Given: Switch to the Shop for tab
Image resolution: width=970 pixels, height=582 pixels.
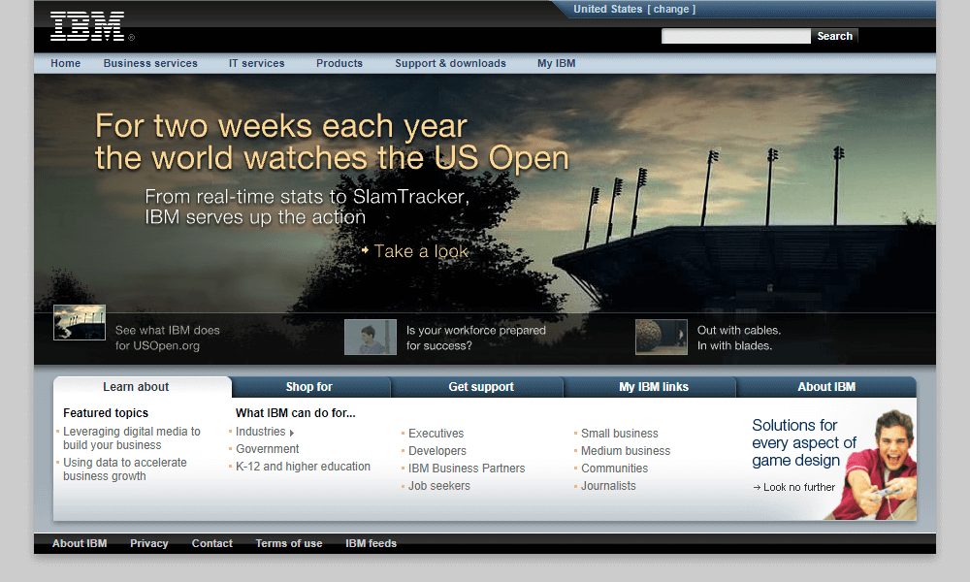Looking at the screenshot, I should tap(308, 387).
